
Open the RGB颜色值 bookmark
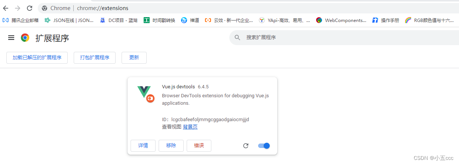tap(429, 20)
